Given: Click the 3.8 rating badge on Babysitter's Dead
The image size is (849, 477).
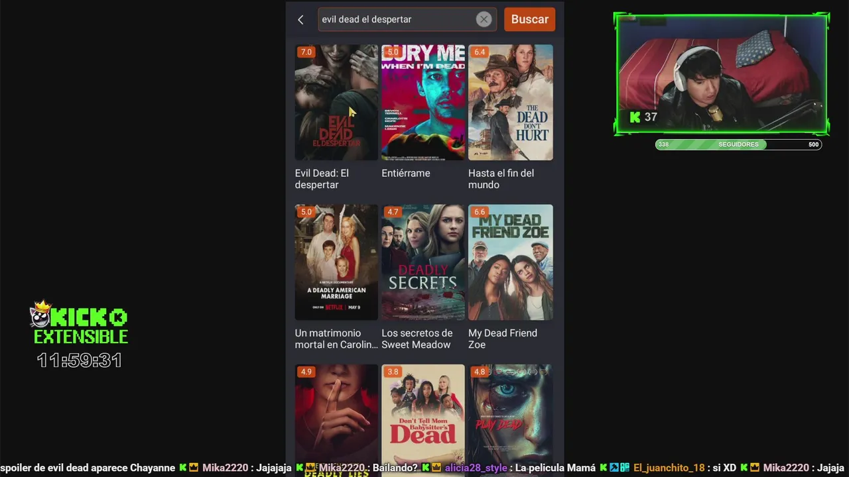Looking at the screenshot, I should [x=393, y=372].
